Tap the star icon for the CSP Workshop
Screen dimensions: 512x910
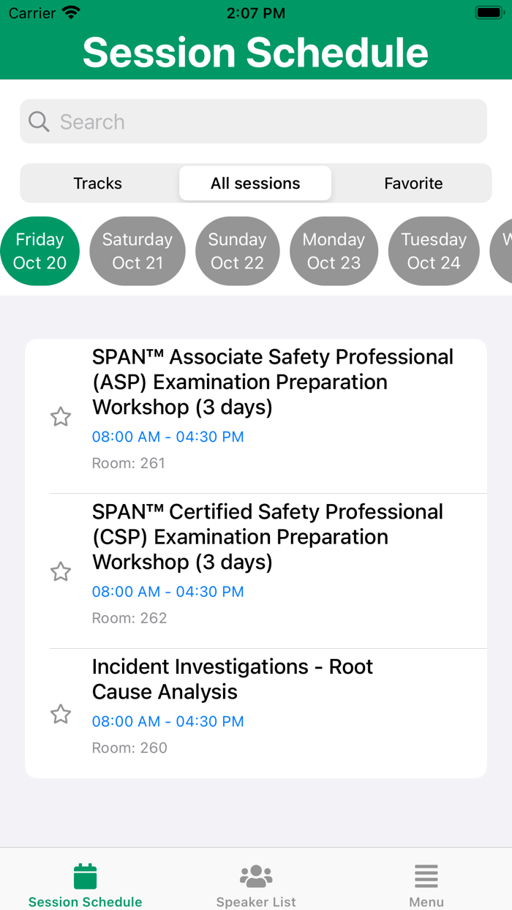61,571
